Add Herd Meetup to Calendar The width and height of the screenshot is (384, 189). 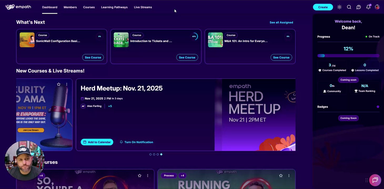pyautogui.click(x=97, y=142)
